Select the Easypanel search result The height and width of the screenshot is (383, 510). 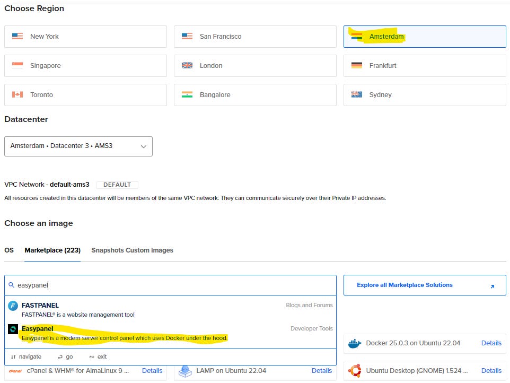(170, 334)
